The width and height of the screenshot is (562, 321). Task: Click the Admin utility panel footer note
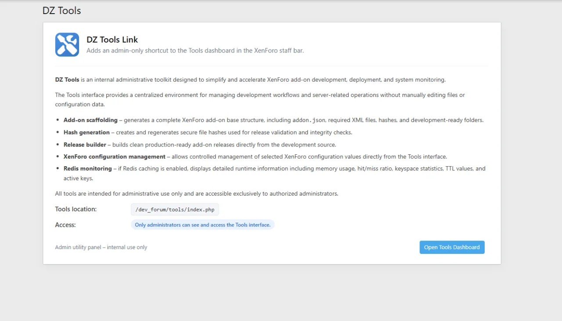coord(101,247)
